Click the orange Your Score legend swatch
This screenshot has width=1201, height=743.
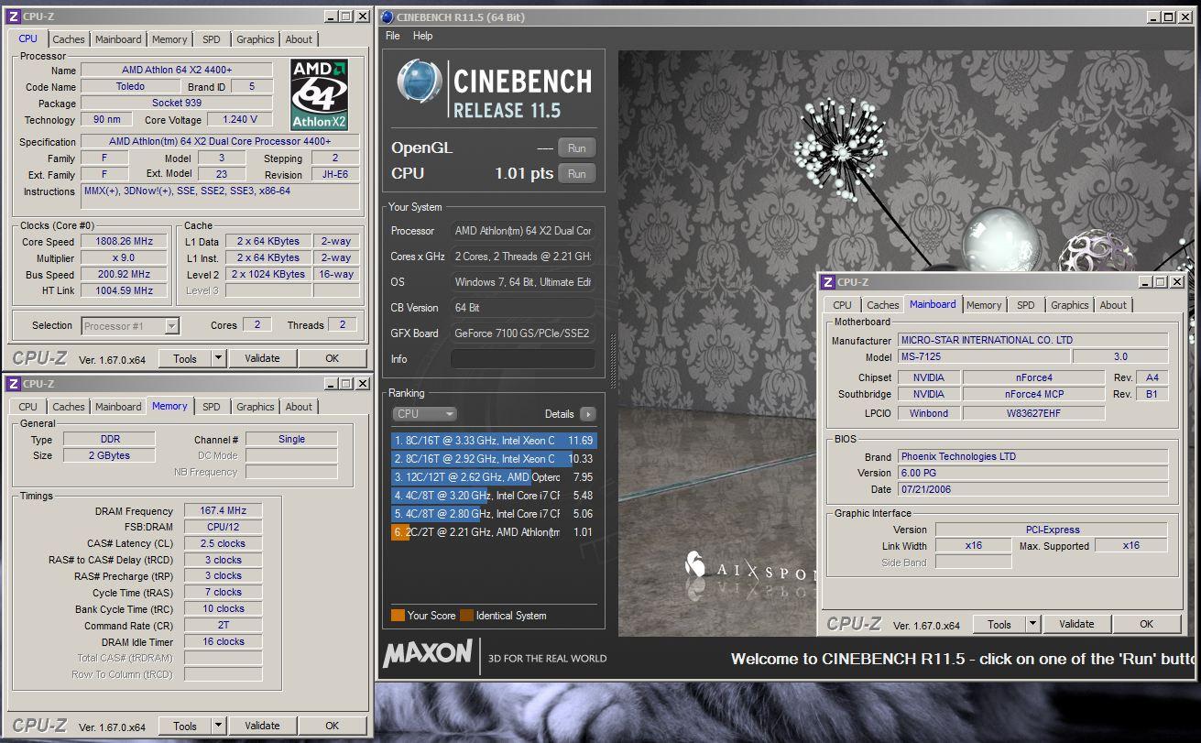click(398, 616)
